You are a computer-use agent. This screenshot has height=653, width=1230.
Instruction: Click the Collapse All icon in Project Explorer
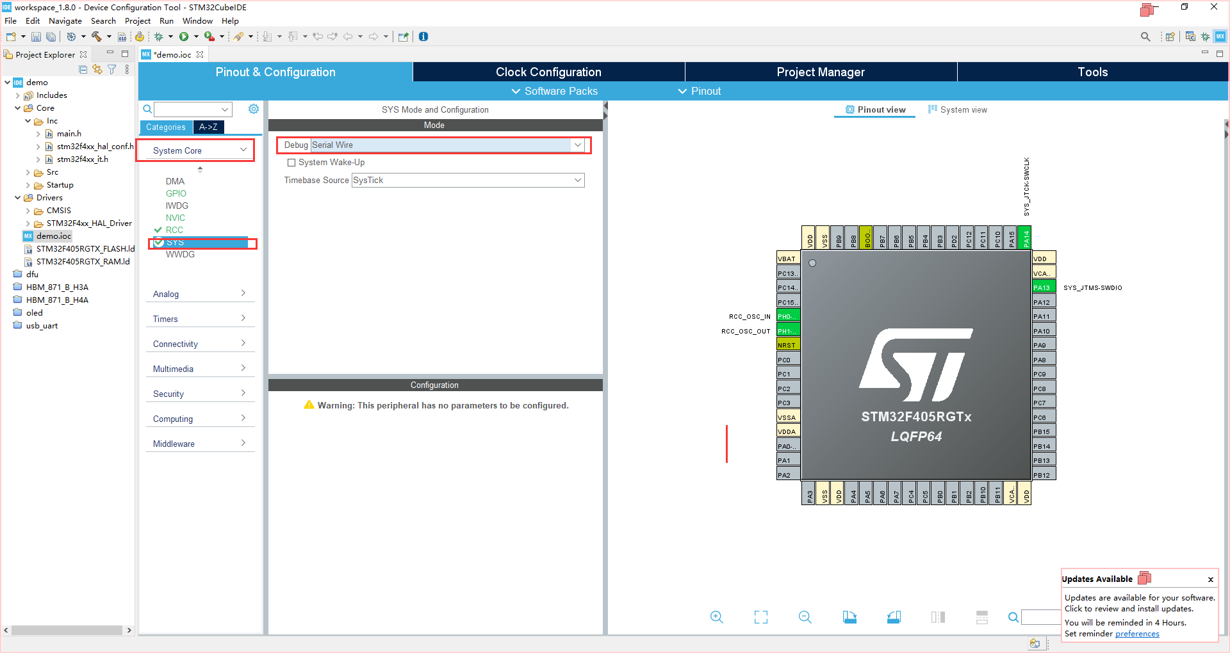83,69
